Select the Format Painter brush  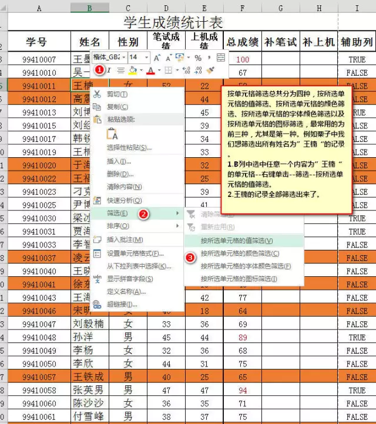click(x=210, y=70)
